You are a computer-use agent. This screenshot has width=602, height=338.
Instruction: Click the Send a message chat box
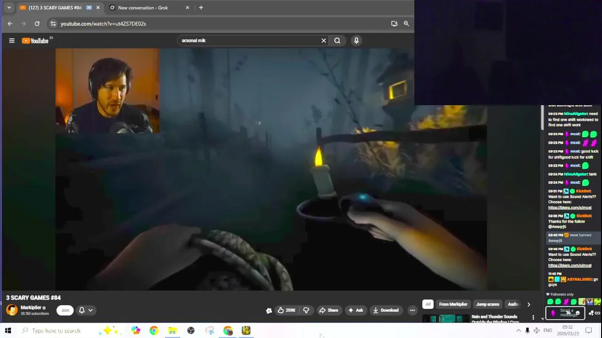(x=565, y=313)
